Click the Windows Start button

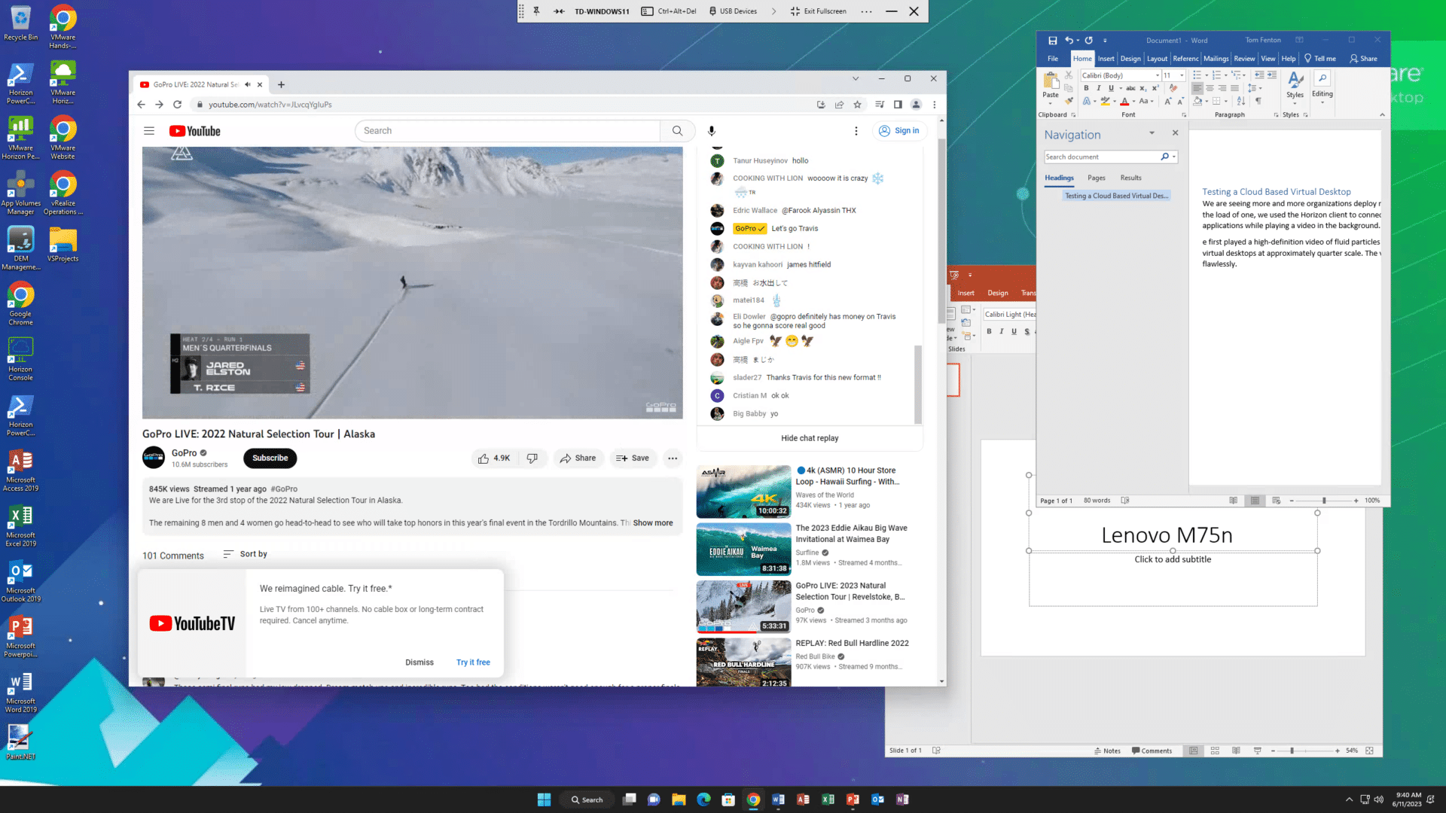click(544, 799)
